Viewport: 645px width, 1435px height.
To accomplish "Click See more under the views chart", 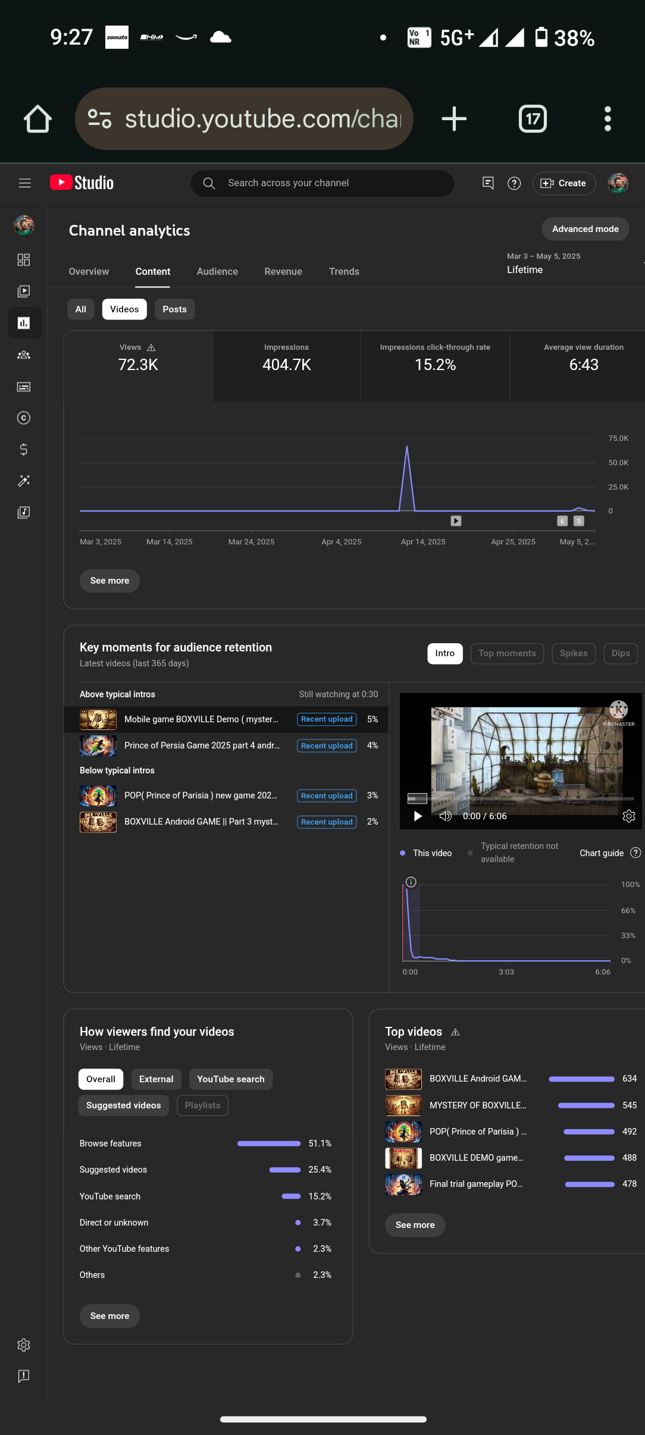I will tap(110, 581).
